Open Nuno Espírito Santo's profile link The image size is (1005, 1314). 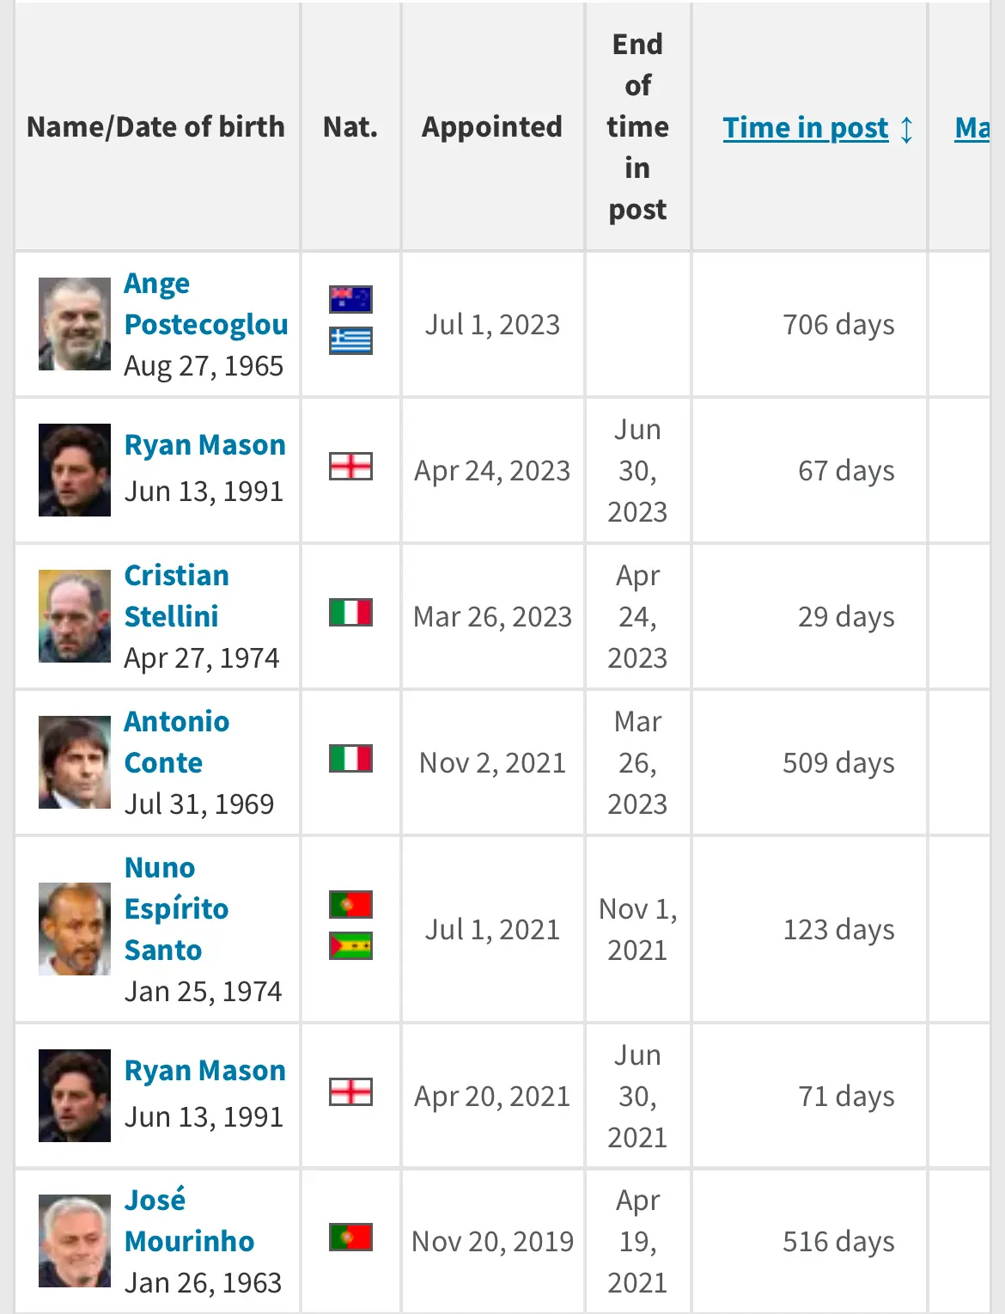[x=177, y=908]
